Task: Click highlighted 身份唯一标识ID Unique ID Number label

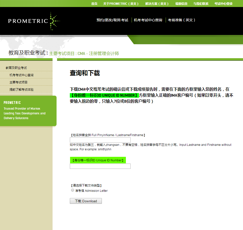Action: (98, 160)
